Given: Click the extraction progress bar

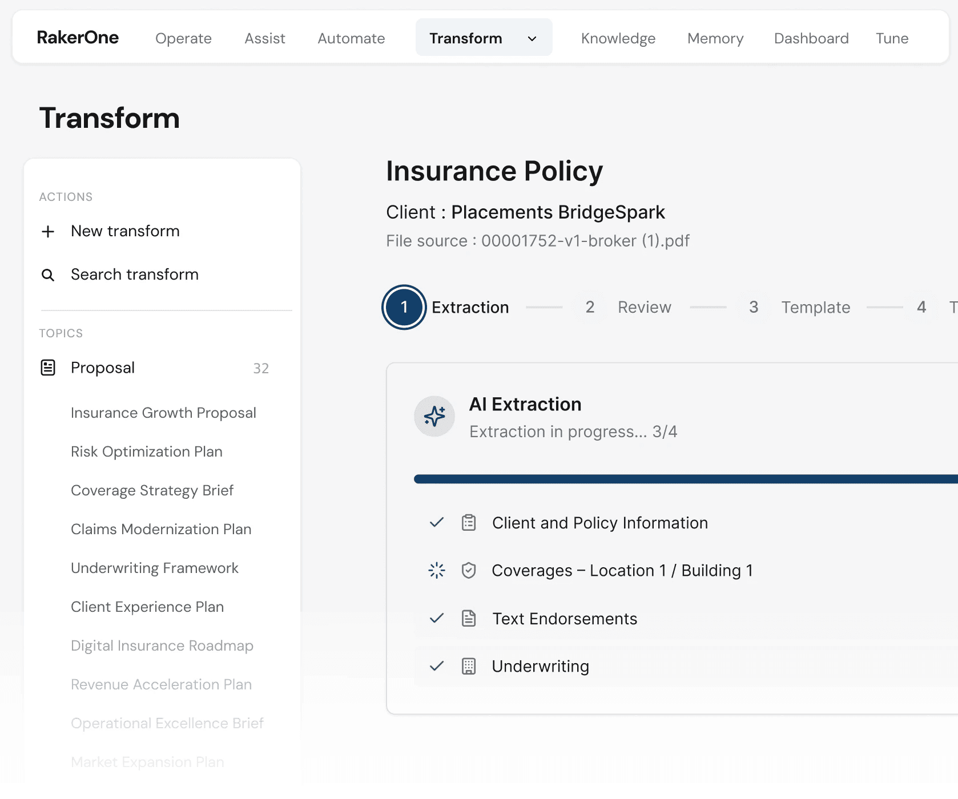Looking at the screenshot, I should coord(685,479).
